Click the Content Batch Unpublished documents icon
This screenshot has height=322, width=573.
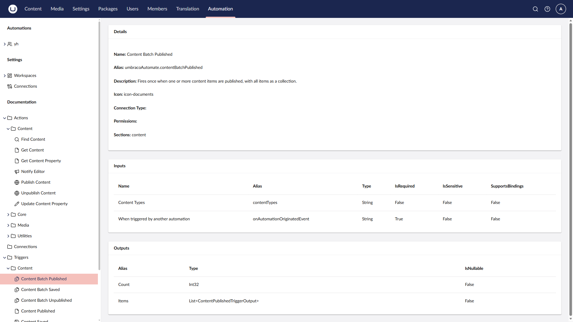(x=17, y=301)
